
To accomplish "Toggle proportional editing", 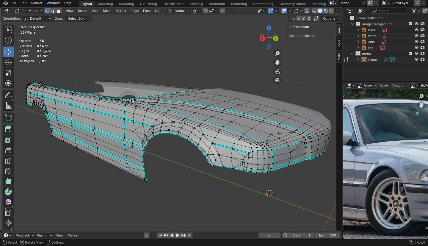I will click(222, 11).
